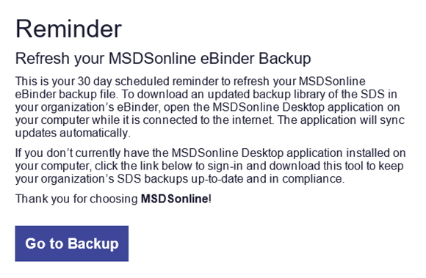The height and width of the screenshot is (278, 426).
Task: Click the phrase 'eBinder backup file'
Action: 65,94
